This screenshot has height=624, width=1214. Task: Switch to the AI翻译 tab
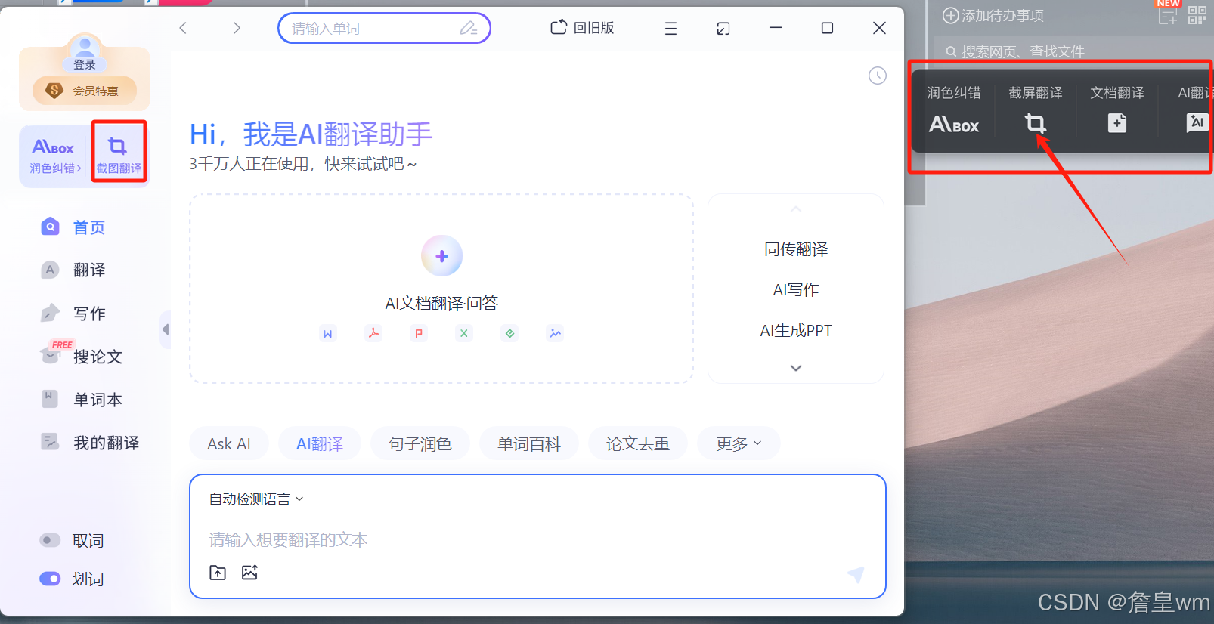[320, 443]
